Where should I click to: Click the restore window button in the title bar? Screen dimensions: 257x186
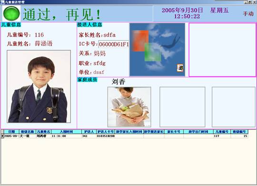[x=249, y=2]
